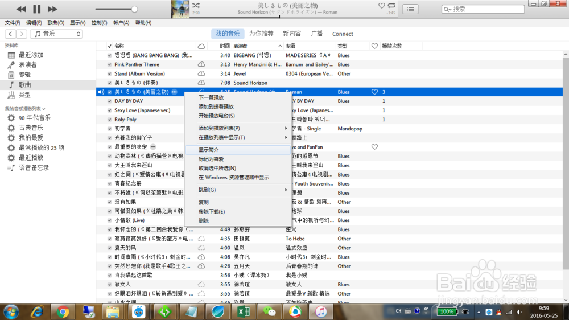
Task: Open the 音乐 media type dropdown
Action: pyautogui.click(x=56, y=34)
